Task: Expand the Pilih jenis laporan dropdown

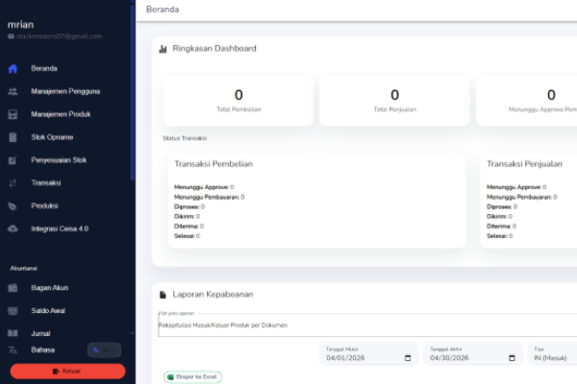Action: pos(365,324)
